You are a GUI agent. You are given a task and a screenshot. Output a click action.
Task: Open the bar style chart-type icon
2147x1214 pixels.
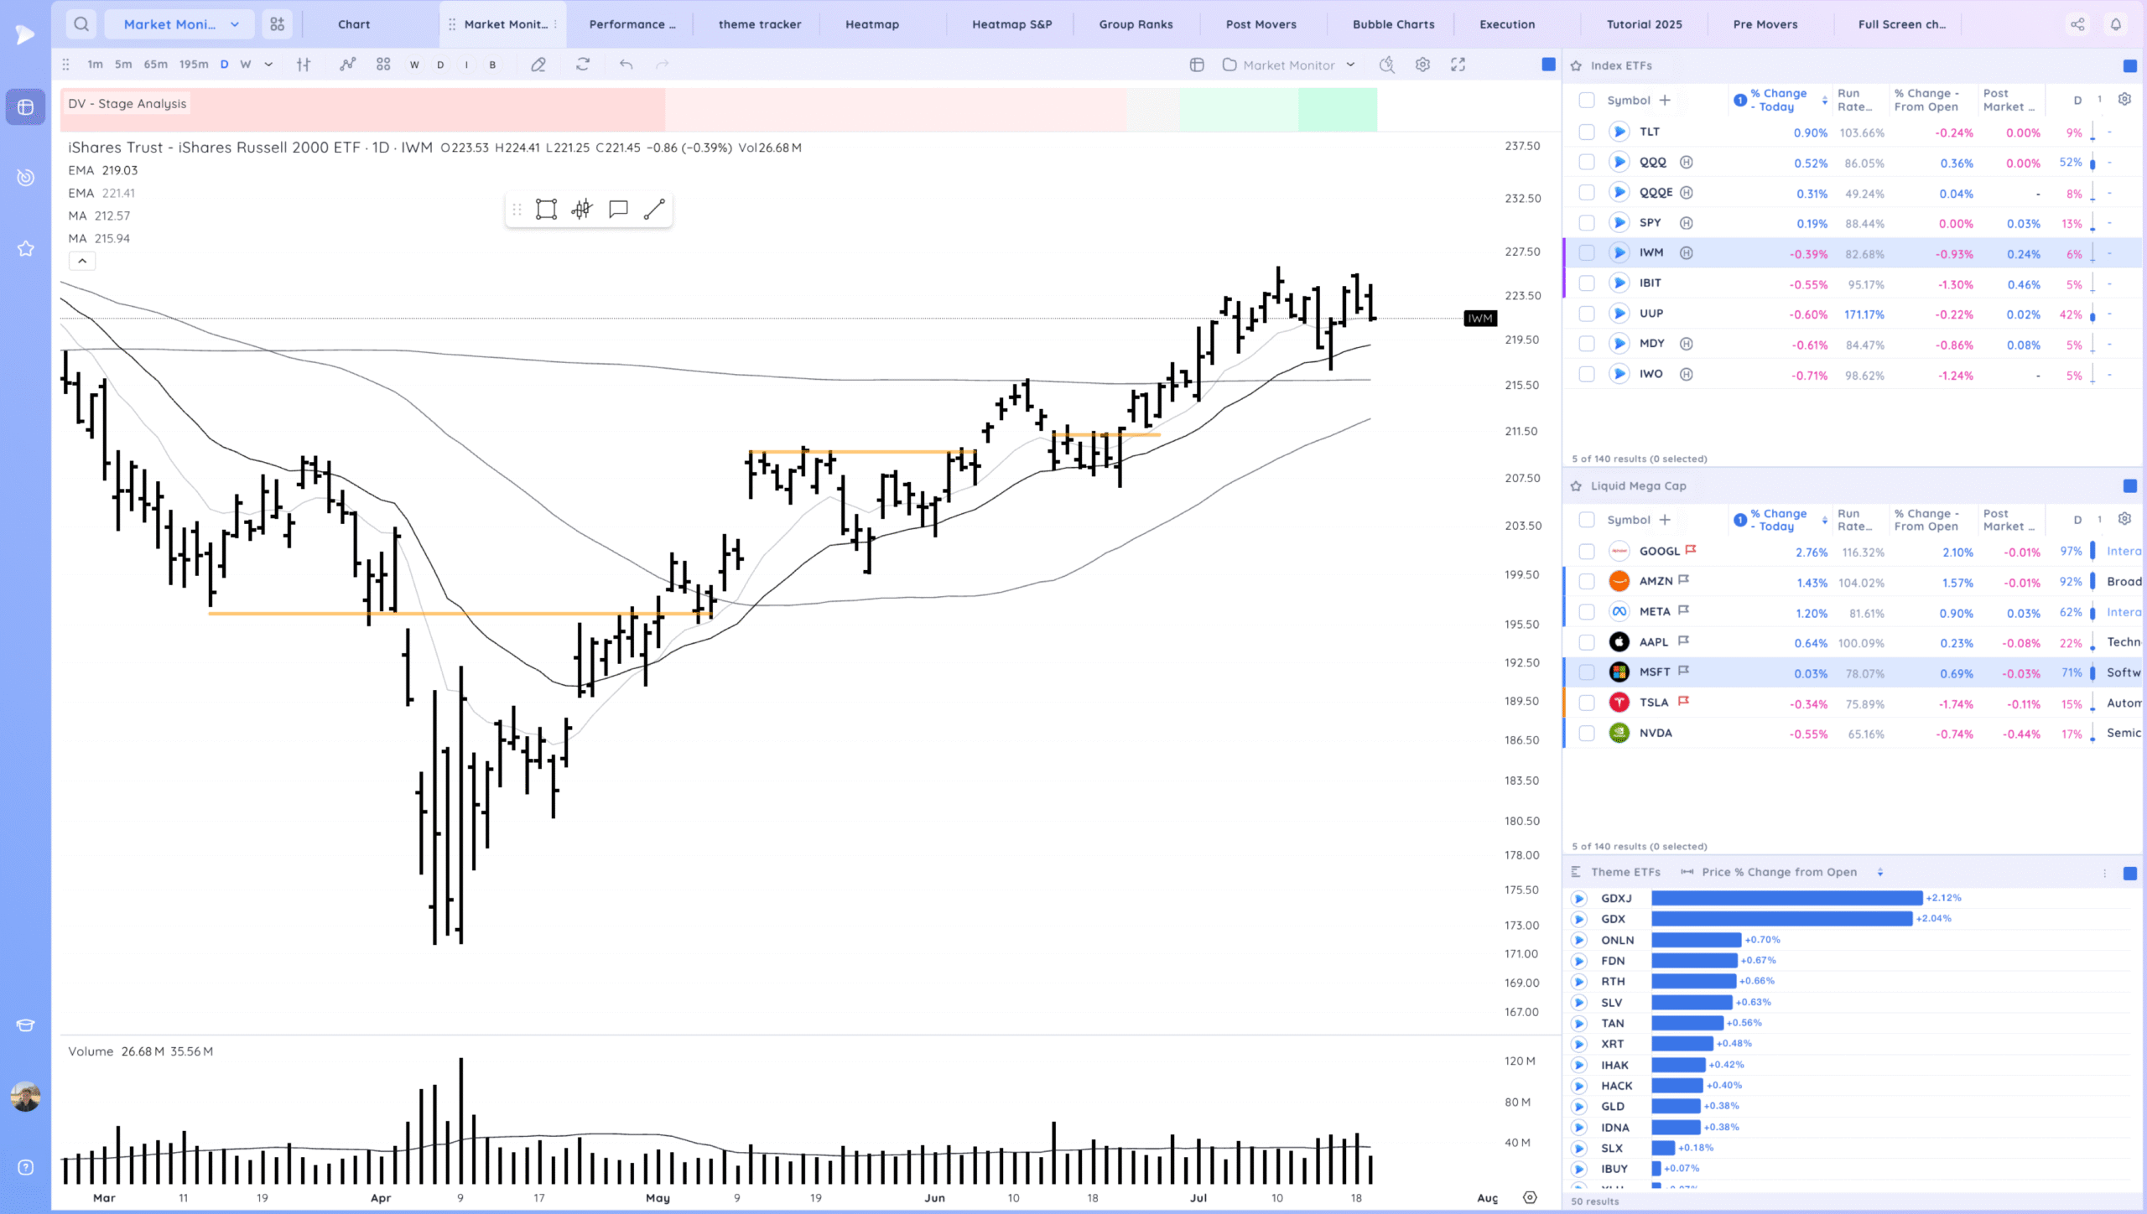[304, 65]
